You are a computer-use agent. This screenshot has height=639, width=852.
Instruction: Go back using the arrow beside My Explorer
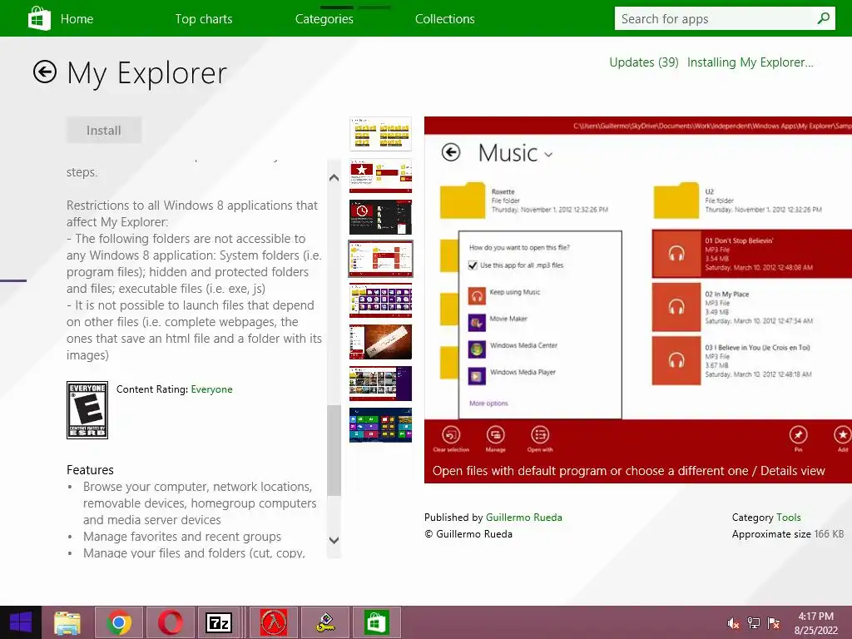[x=45, y=72]
